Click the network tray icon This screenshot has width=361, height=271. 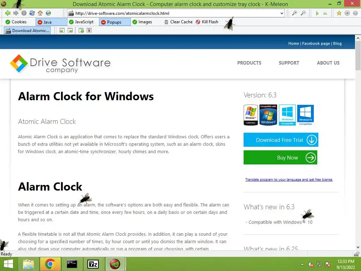[319, 264]
